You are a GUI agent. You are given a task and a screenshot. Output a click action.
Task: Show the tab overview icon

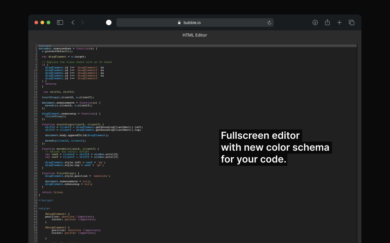[x=351, y=22]
